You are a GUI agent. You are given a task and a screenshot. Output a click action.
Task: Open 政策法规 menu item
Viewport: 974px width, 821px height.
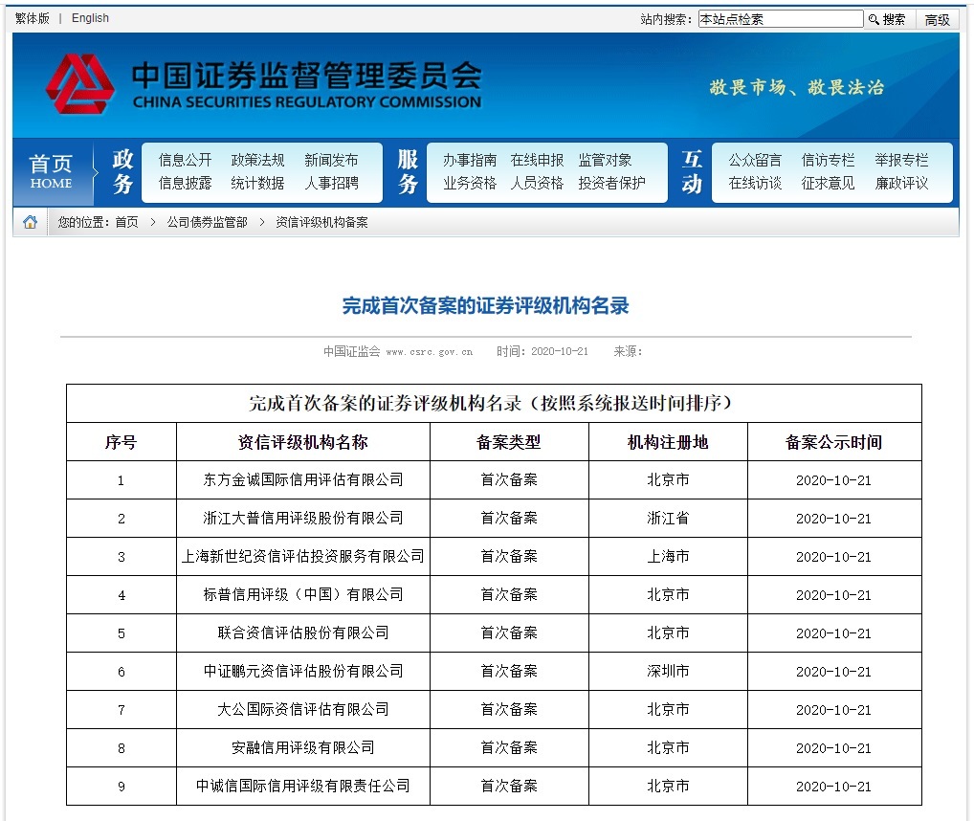tap(257, 160)
